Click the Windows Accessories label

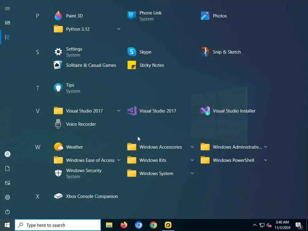pos(161,147)
